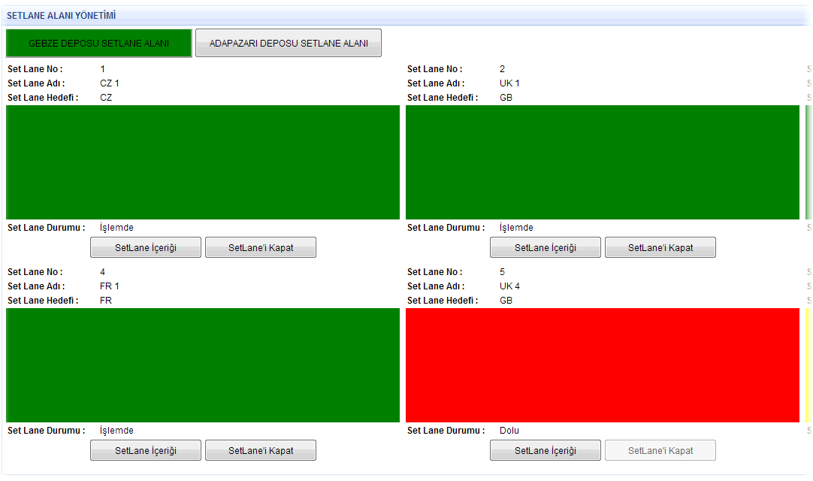Select the red status panel of UK 4
Image resolution: width=813 pixels, height=481 pixels.
(x=602, y=365)
